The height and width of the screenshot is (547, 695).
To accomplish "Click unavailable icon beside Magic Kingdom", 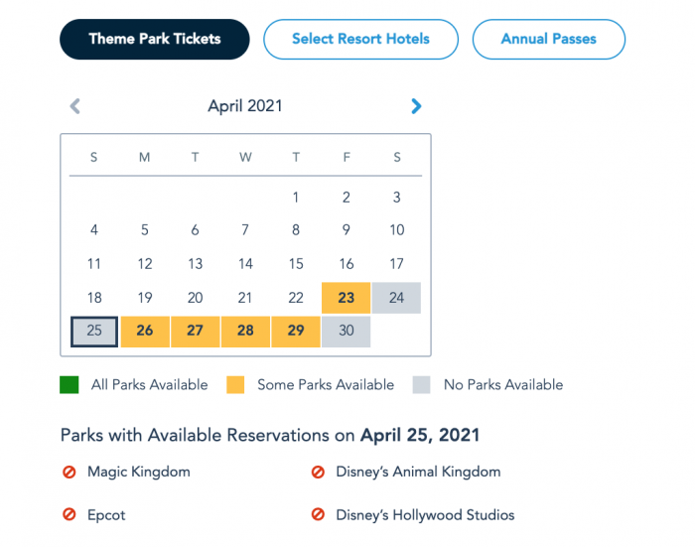I will [x=69, y=473].
